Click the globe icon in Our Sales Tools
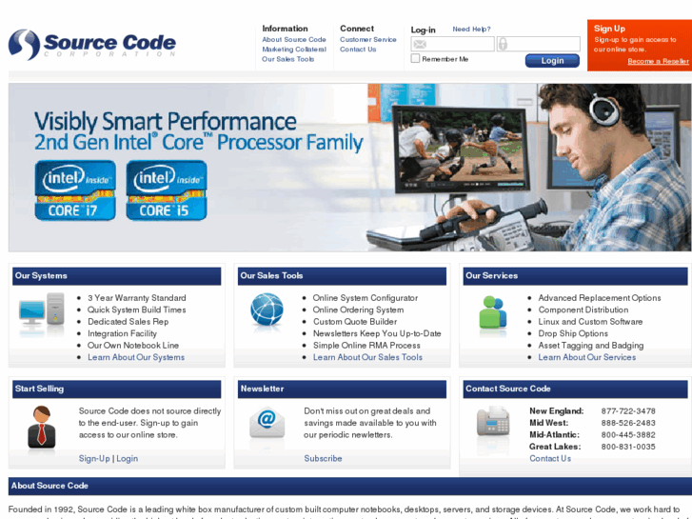692x519 pixels. [x=267, y=309]
